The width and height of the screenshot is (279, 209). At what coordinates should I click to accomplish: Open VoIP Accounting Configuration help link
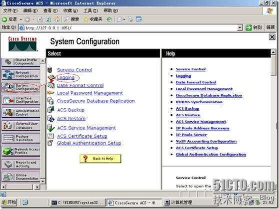click(x=206, y=141)
